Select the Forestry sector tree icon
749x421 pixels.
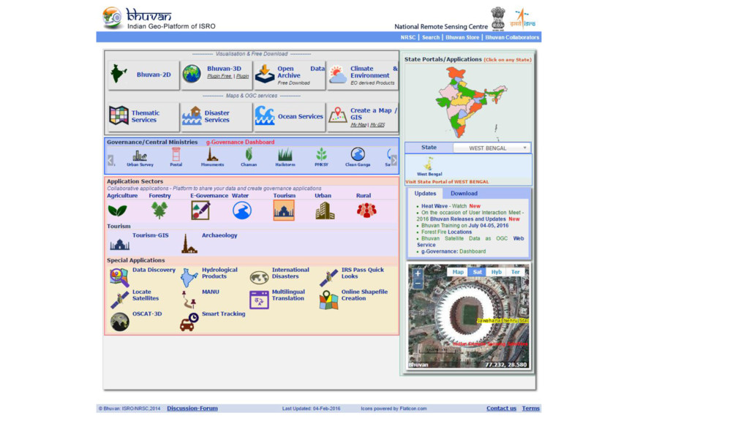coord(159,210)
